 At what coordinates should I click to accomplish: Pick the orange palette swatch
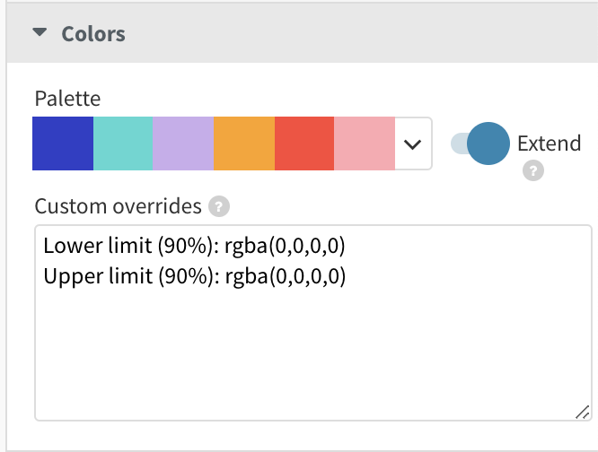pyautogui.click(x=243, y=143)
